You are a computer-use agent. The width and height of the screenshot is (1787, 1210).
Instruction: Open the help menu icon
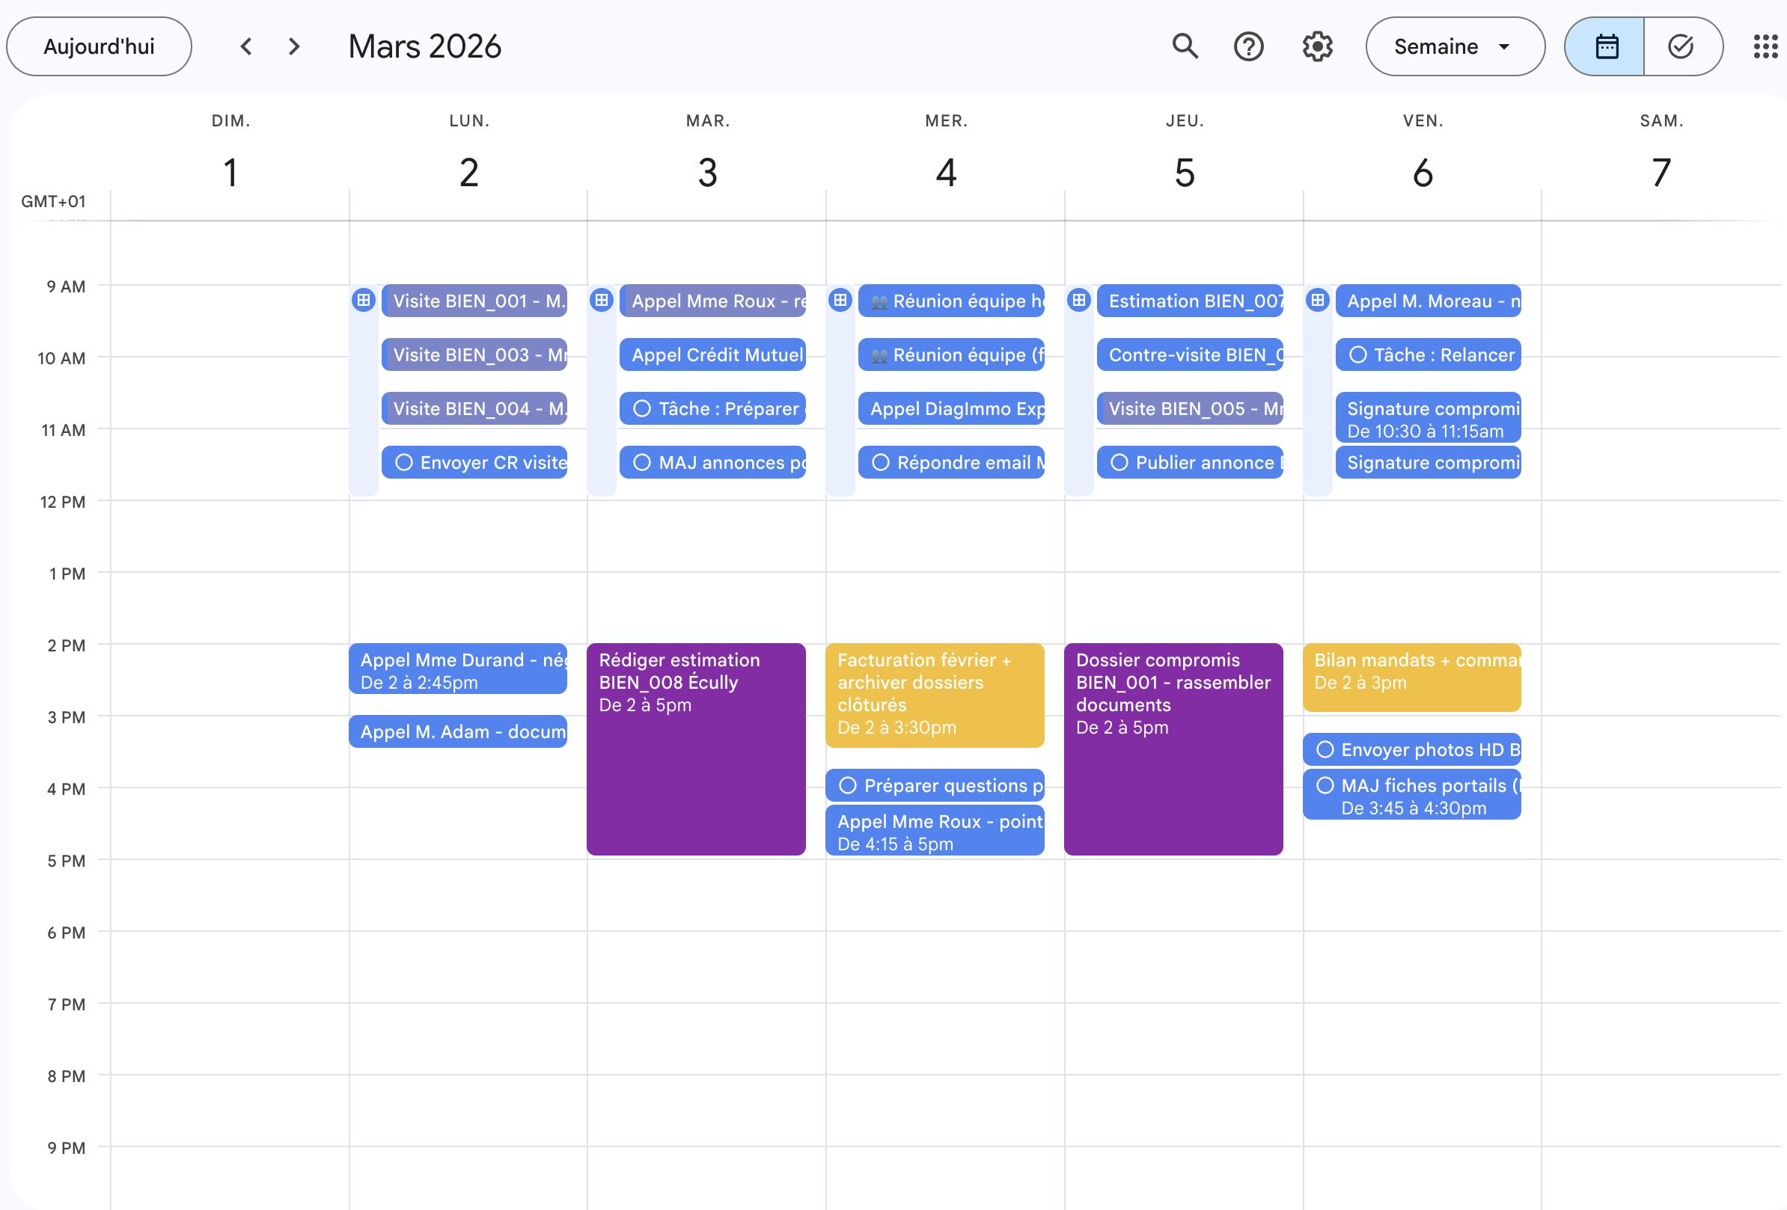1248,46
